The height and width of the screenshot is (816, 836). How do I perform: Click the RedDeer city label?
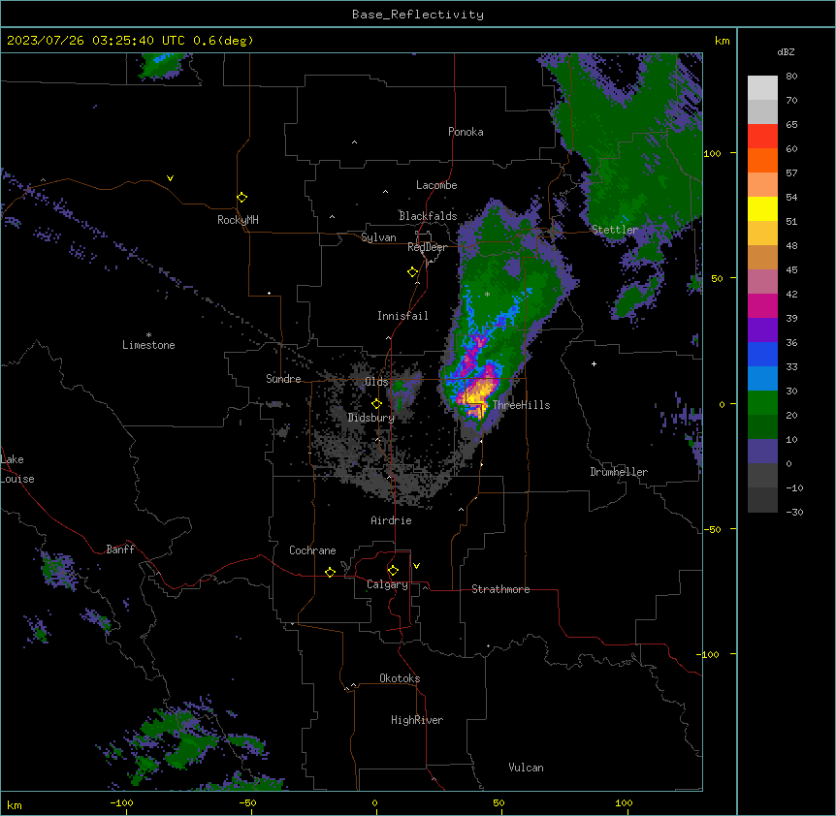point(427,247)
